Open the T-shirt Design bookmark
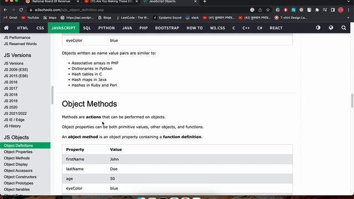 pos(291,18)
